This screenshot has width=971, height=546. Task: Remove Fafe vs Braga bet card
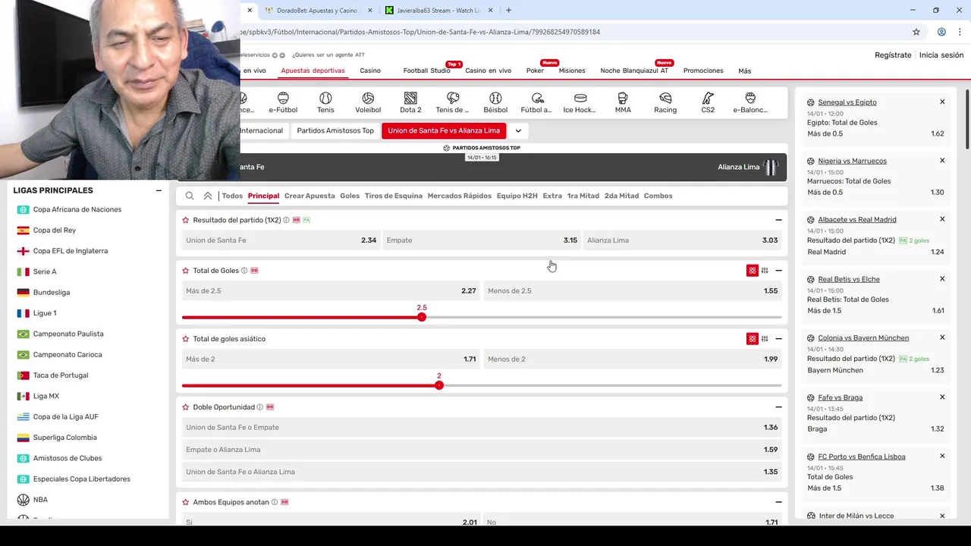pyautogui.click(x=942, y=397)
